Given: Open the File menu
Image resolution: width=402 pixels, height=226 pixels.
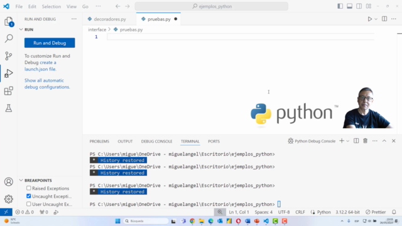Looking at the screenshot, I should pos(19,6).
